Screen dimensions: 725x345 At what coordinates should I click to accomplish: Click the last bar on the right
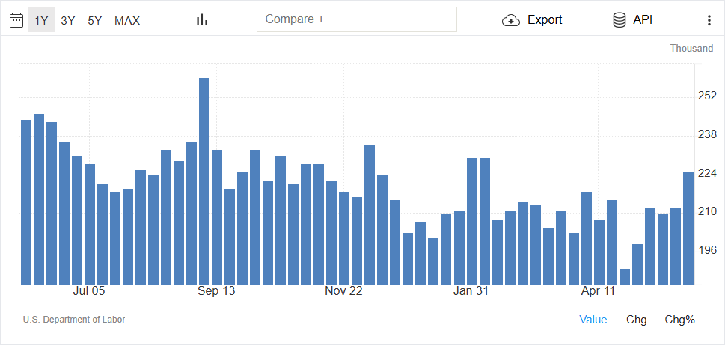pyautogui.click(x=688, y=229)
